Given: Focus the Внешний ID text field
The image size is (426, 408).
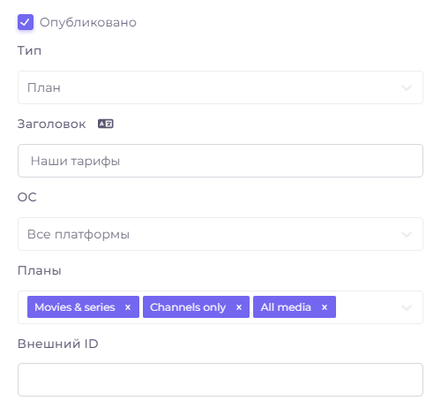Looking at the screenshot, I should tap(220, 380).
